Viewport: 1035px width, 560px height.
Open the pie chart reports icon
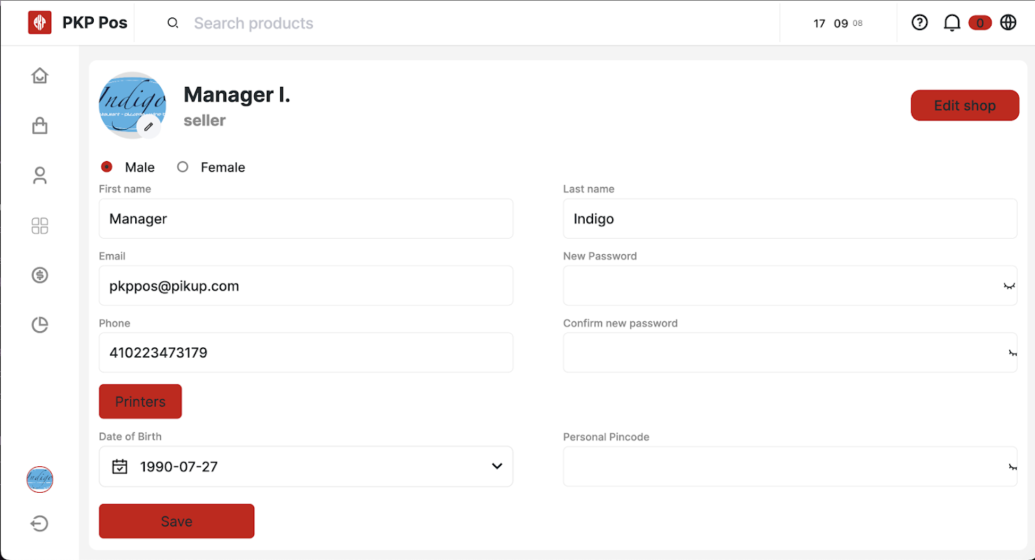pos(40,325)
